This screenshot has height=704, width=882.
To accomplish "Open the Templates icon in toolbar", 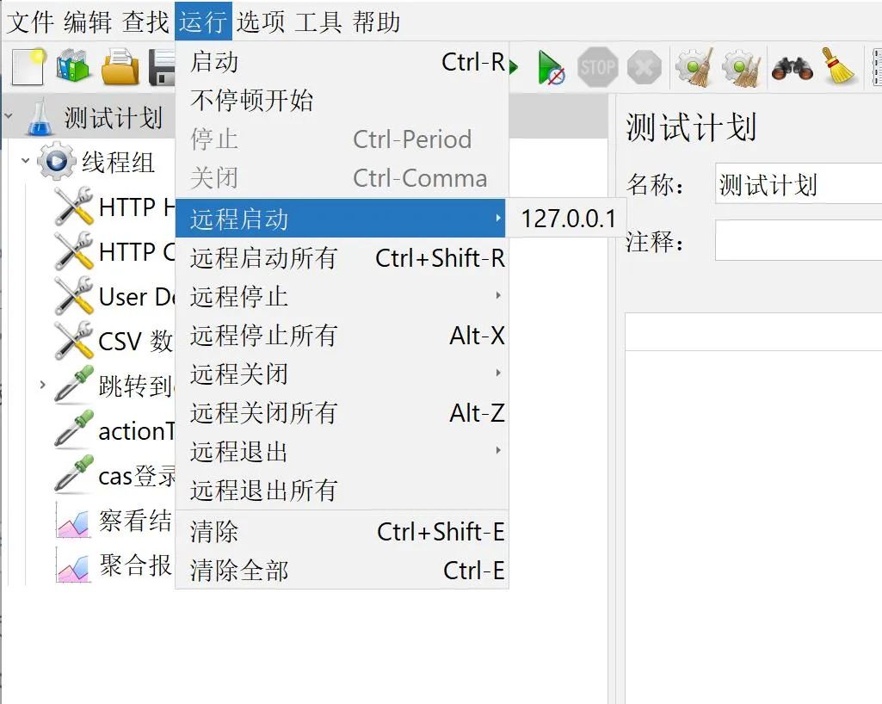I will pos(74,67).
